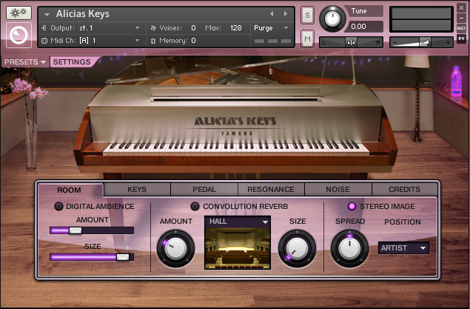Click the SETTINGS button
Image resolution: width=470 pixels, height=309 pixels.
click(x=72, y=62)
